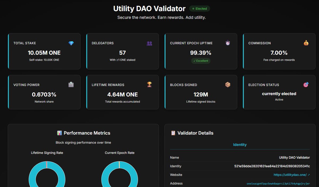The width and height of the screenshot is (319, 187).
Task: Click the Utility DAO Validator name value
Action: tap(295, 158)
